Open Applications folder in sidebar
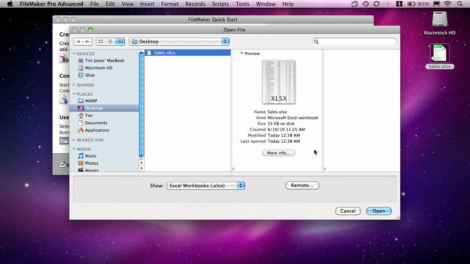The height and width of the screenshot is (264, 470). (97, 130)
